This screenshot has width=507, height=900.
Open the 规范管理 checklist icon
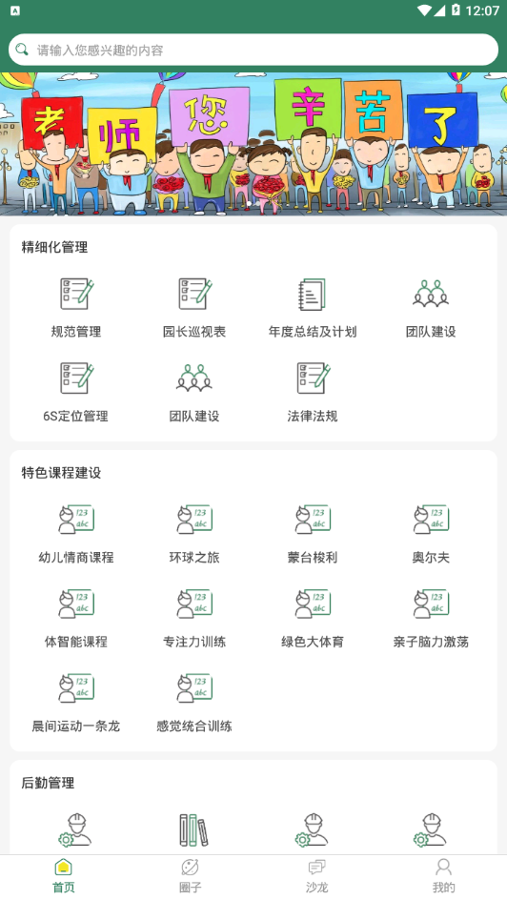pos(76,294)
